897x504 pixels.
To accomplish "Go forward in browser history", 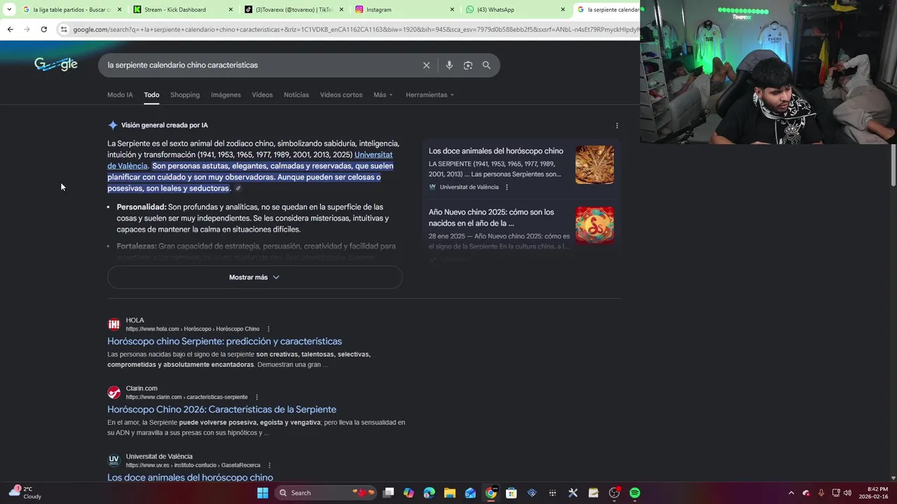I will pyautogui.click(x=27, y=29).
